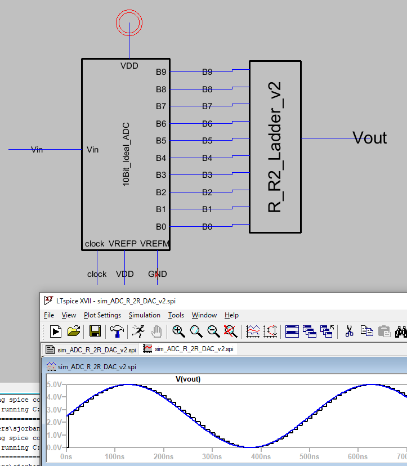Click the Copy icon in the toolbar
The height and width of the screenshot is (466, 407).
pyautogui.click(x=366, y=331)
